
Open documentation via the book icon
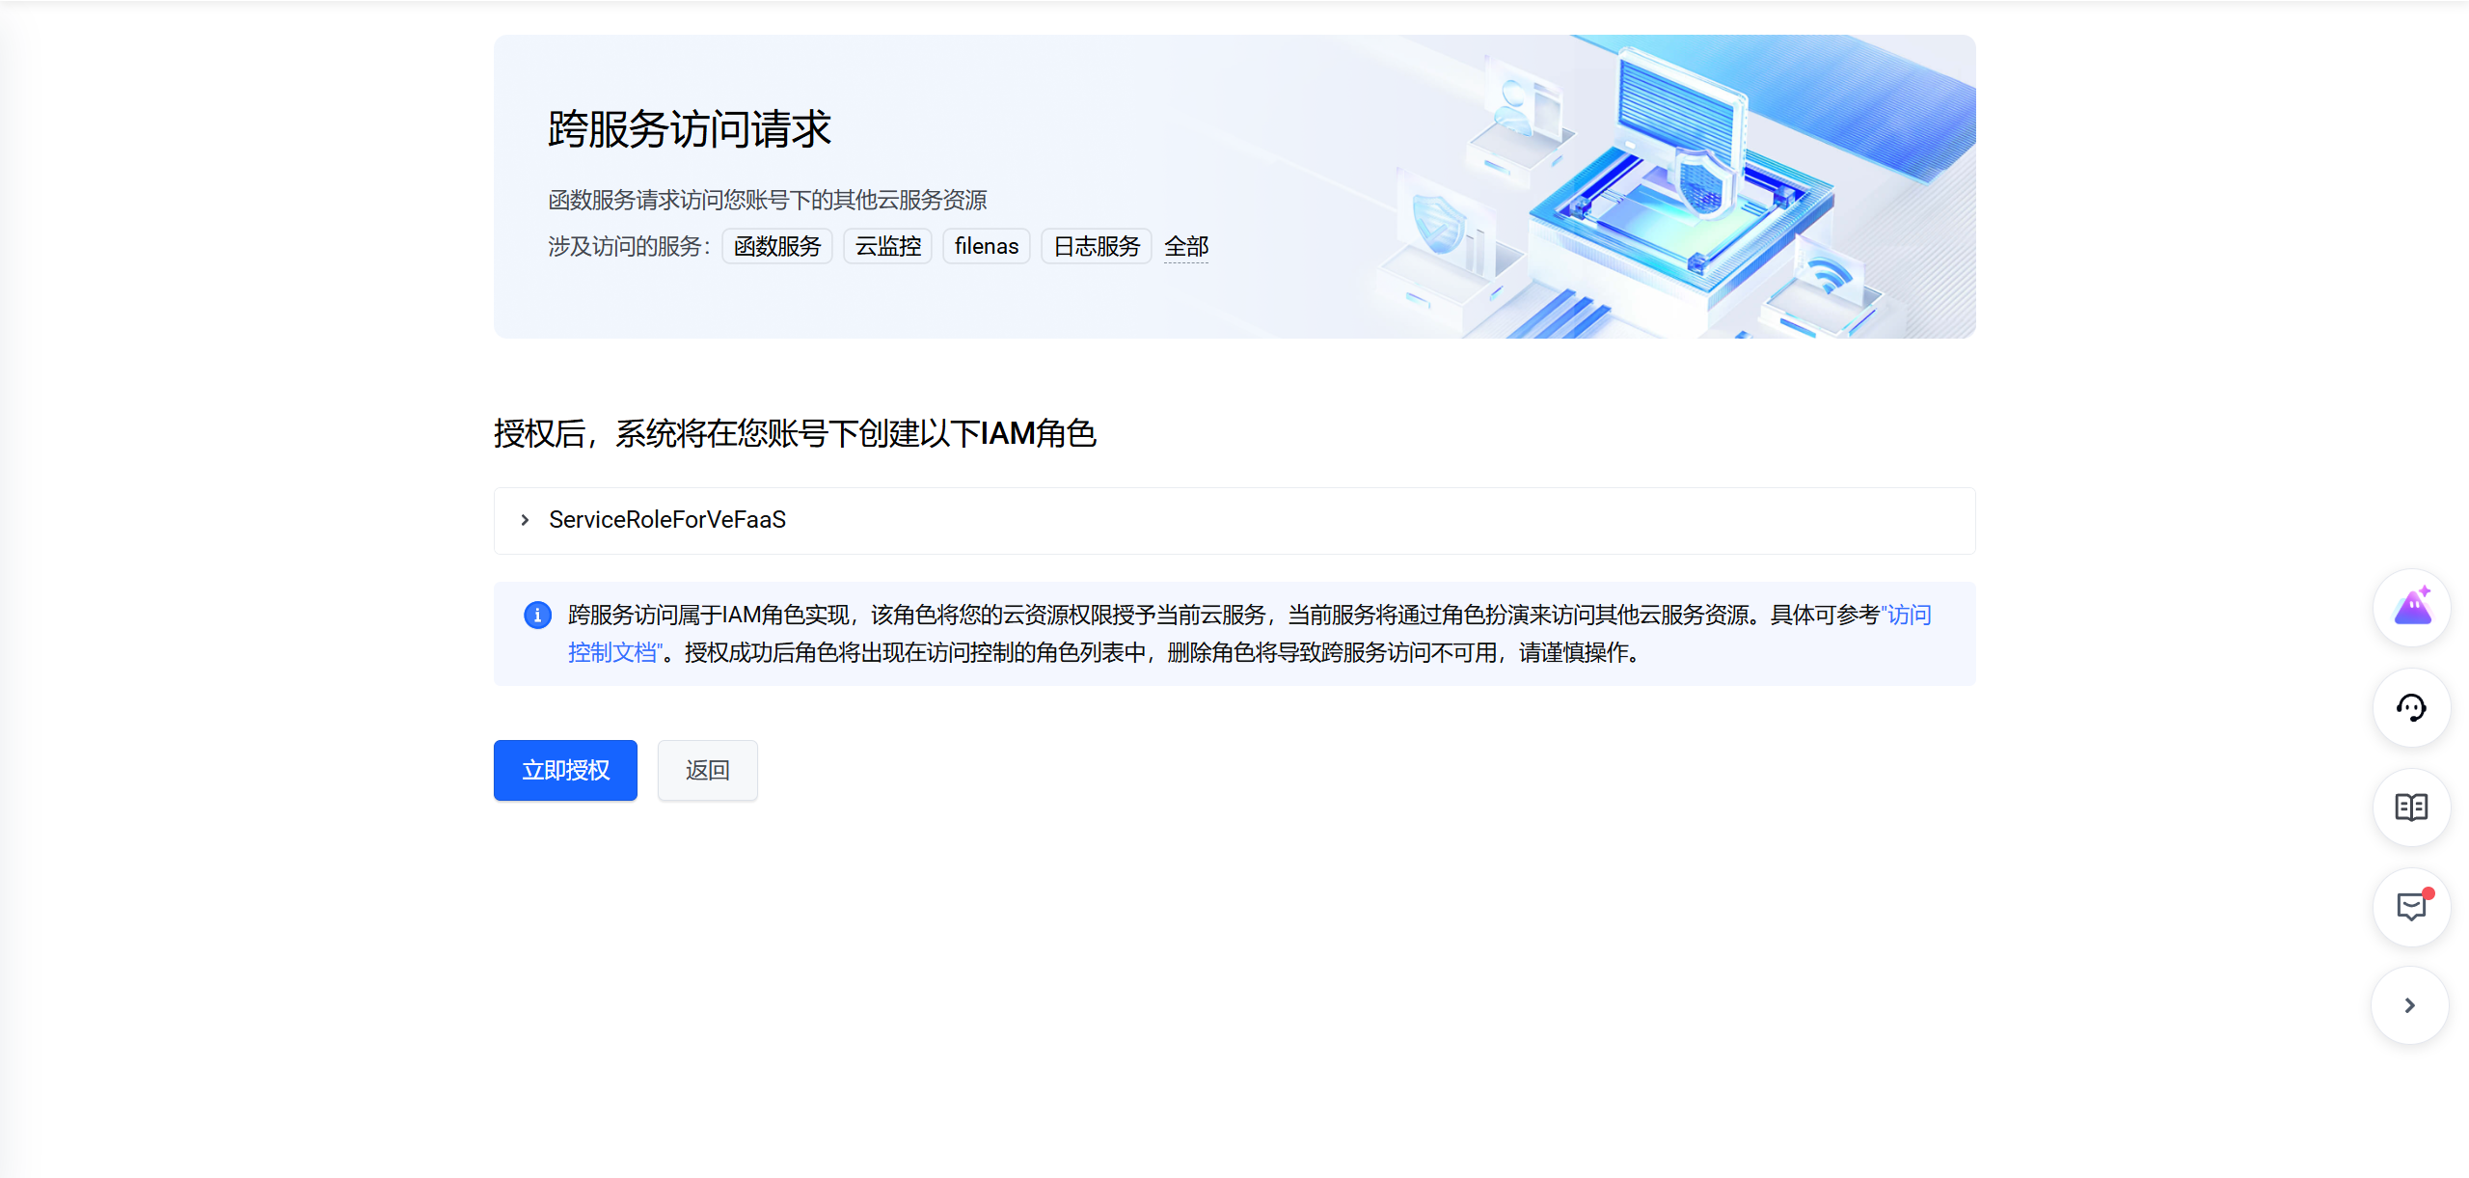[2410, 808]
